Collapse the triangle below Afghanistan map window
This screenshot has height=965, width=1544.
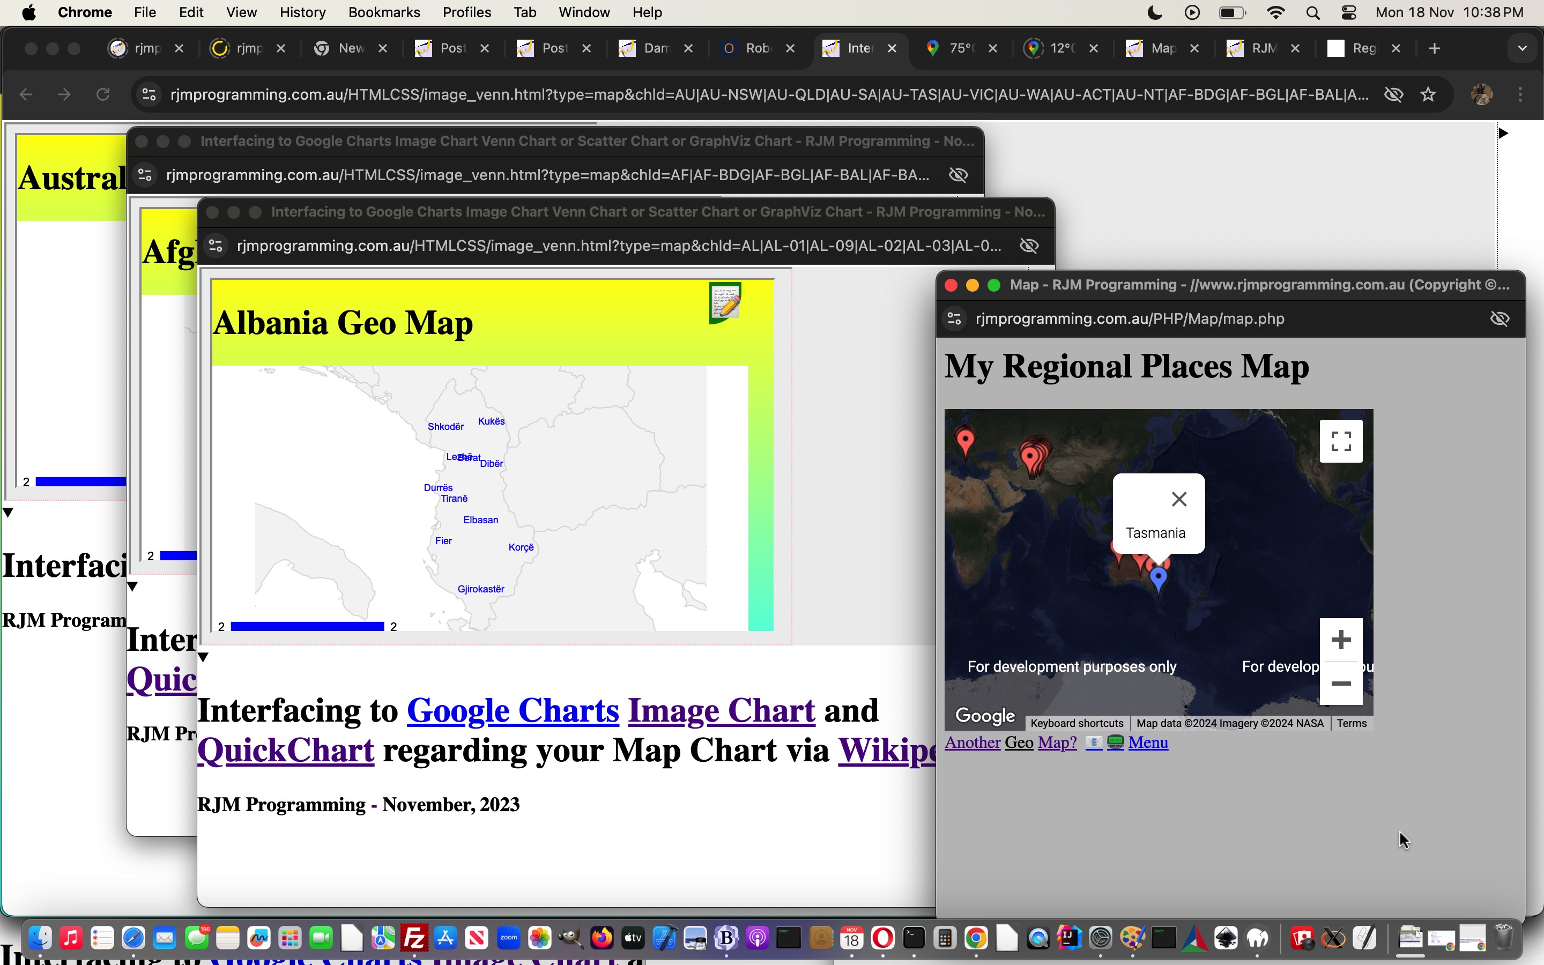(x=132, y=586)
